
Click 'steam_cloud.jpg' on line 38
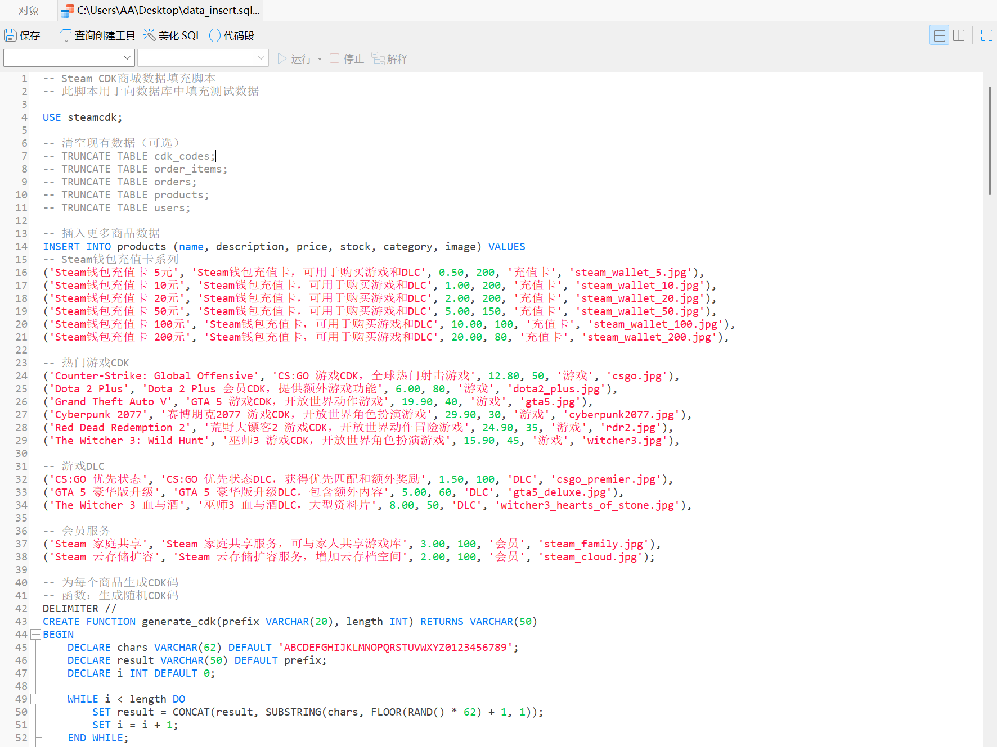click(590, 557)
